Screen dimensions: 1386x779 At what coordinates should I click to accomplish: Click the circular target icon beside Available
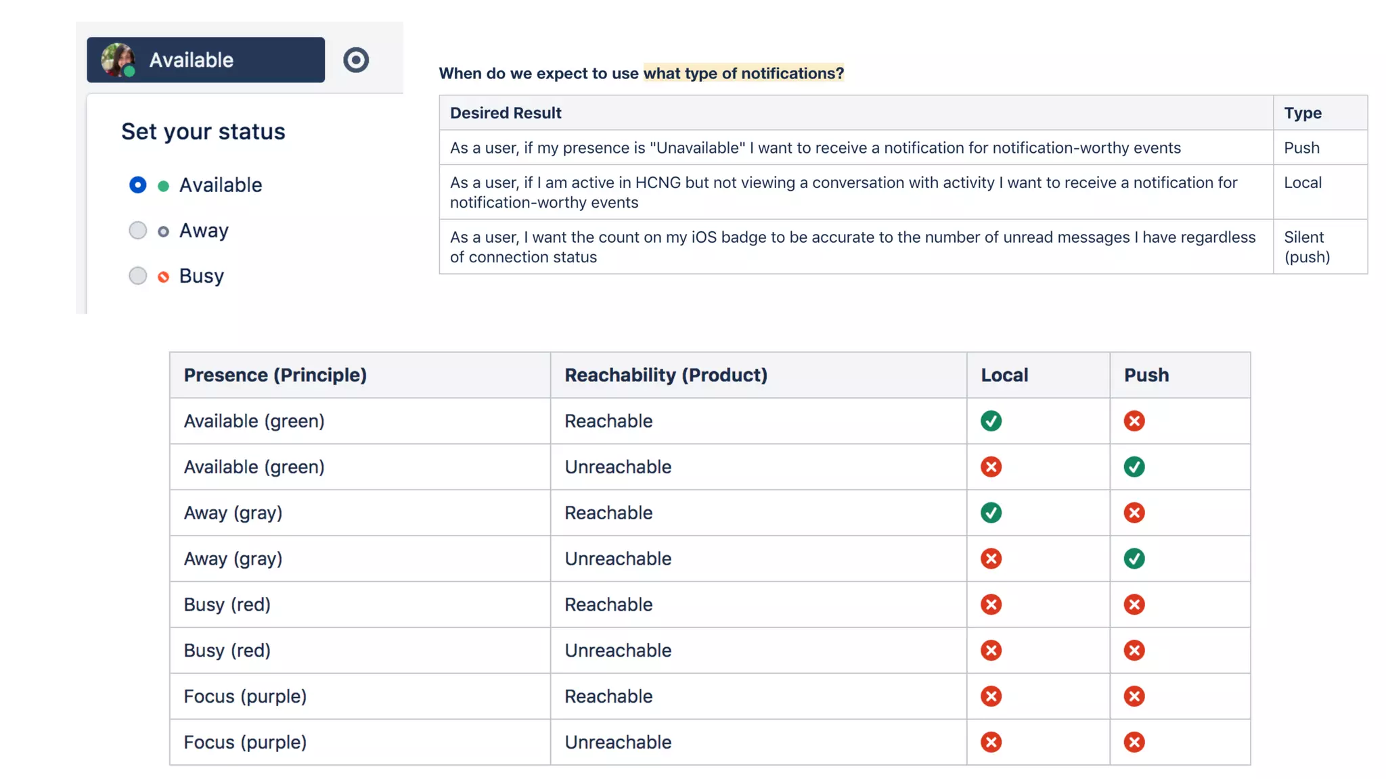point(355,60)
